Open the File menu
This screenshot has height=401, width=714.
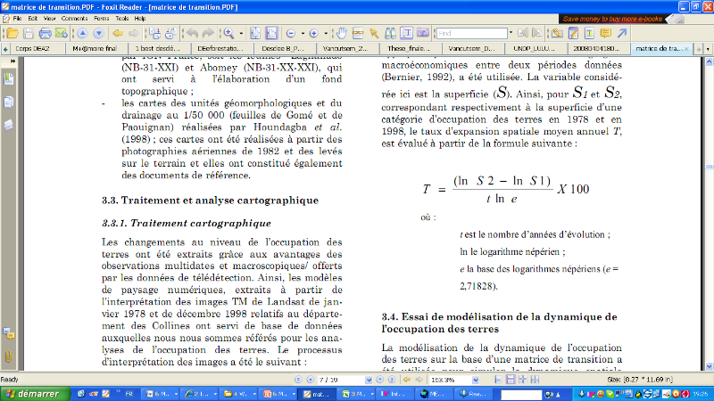coord(17,19)
